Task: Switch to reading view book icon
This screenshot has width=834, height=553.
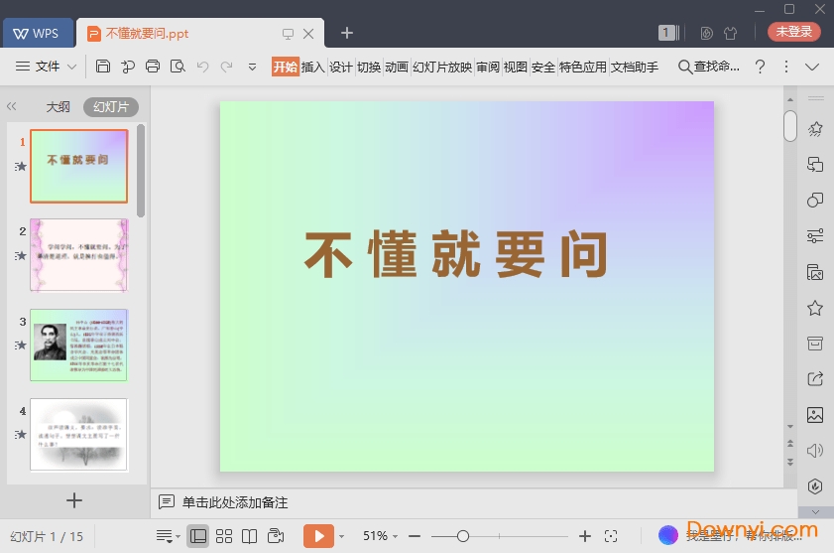Action: coord(250,536)
